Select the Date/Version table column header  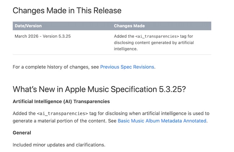[x=28, y=26]
